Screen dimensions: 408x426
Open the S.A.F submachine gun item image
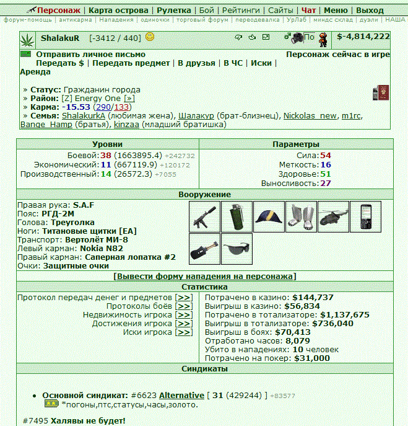coord(204,217)
